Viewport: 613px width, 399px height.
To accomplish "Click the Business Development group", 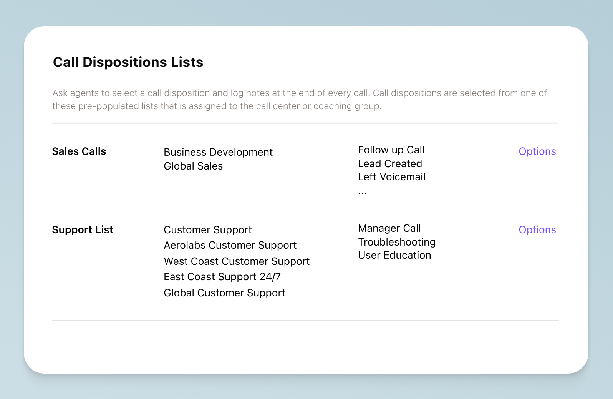I will click(218, 152).
